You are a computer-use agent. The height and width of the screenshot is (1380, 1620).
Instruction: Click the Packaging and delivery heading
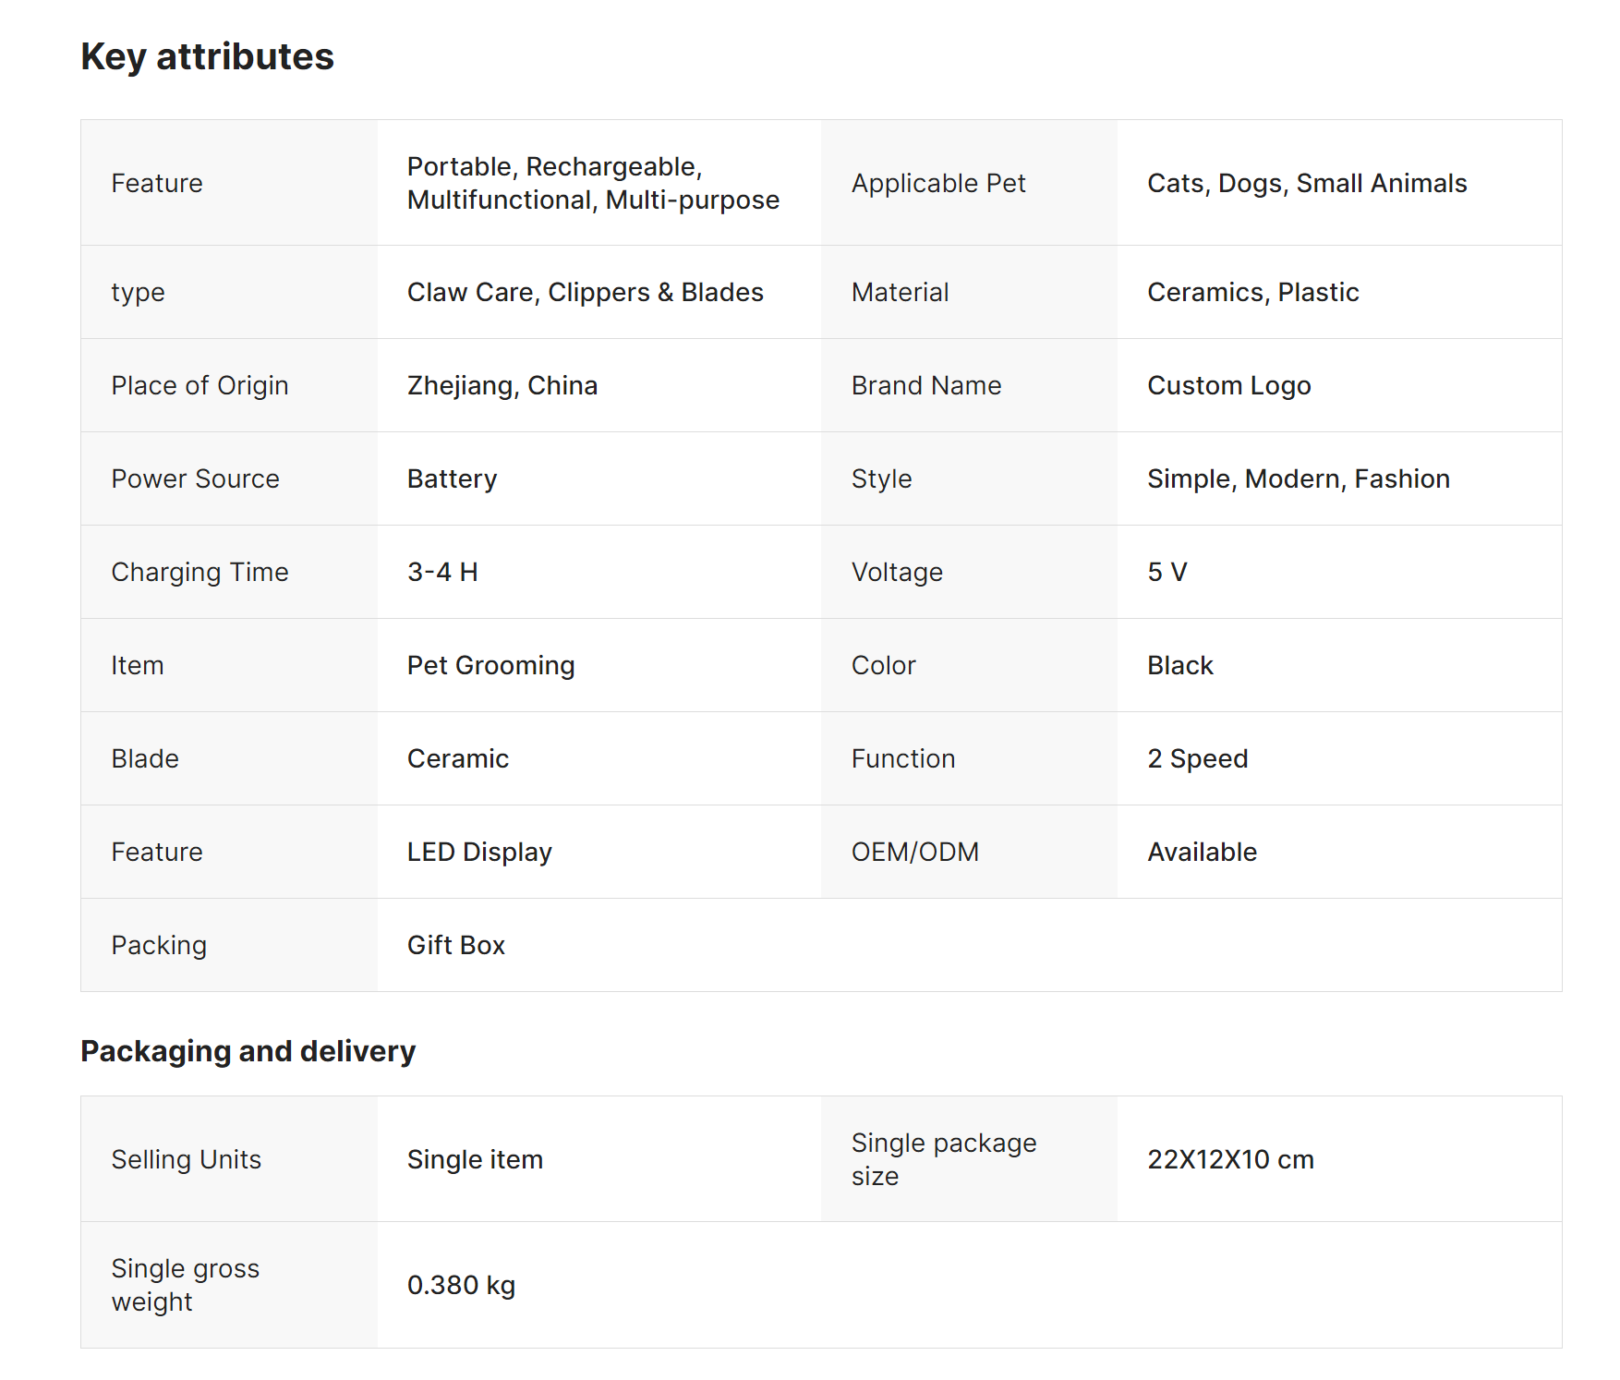(248, 1051)
